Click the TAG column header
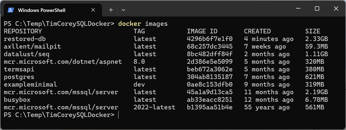This screenshot has height=130, width=346. [139, 31]
